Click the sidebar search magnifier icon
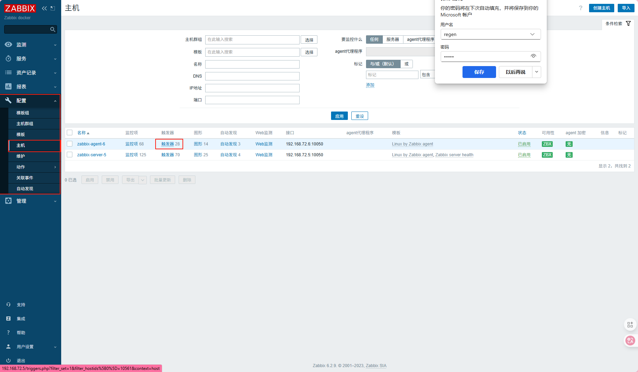 [x=53, y=29]
